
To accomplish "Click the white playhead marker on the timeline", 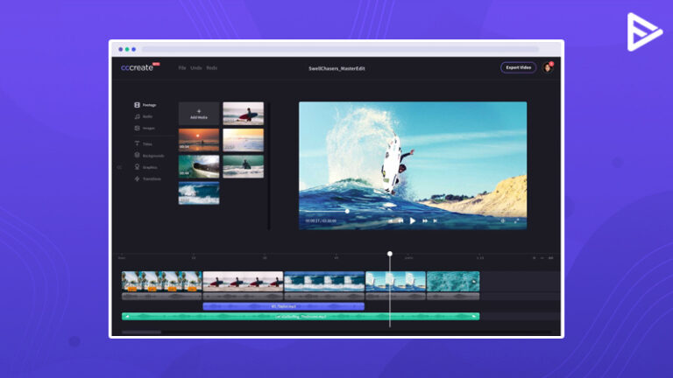I will click(x=390, y=254).
